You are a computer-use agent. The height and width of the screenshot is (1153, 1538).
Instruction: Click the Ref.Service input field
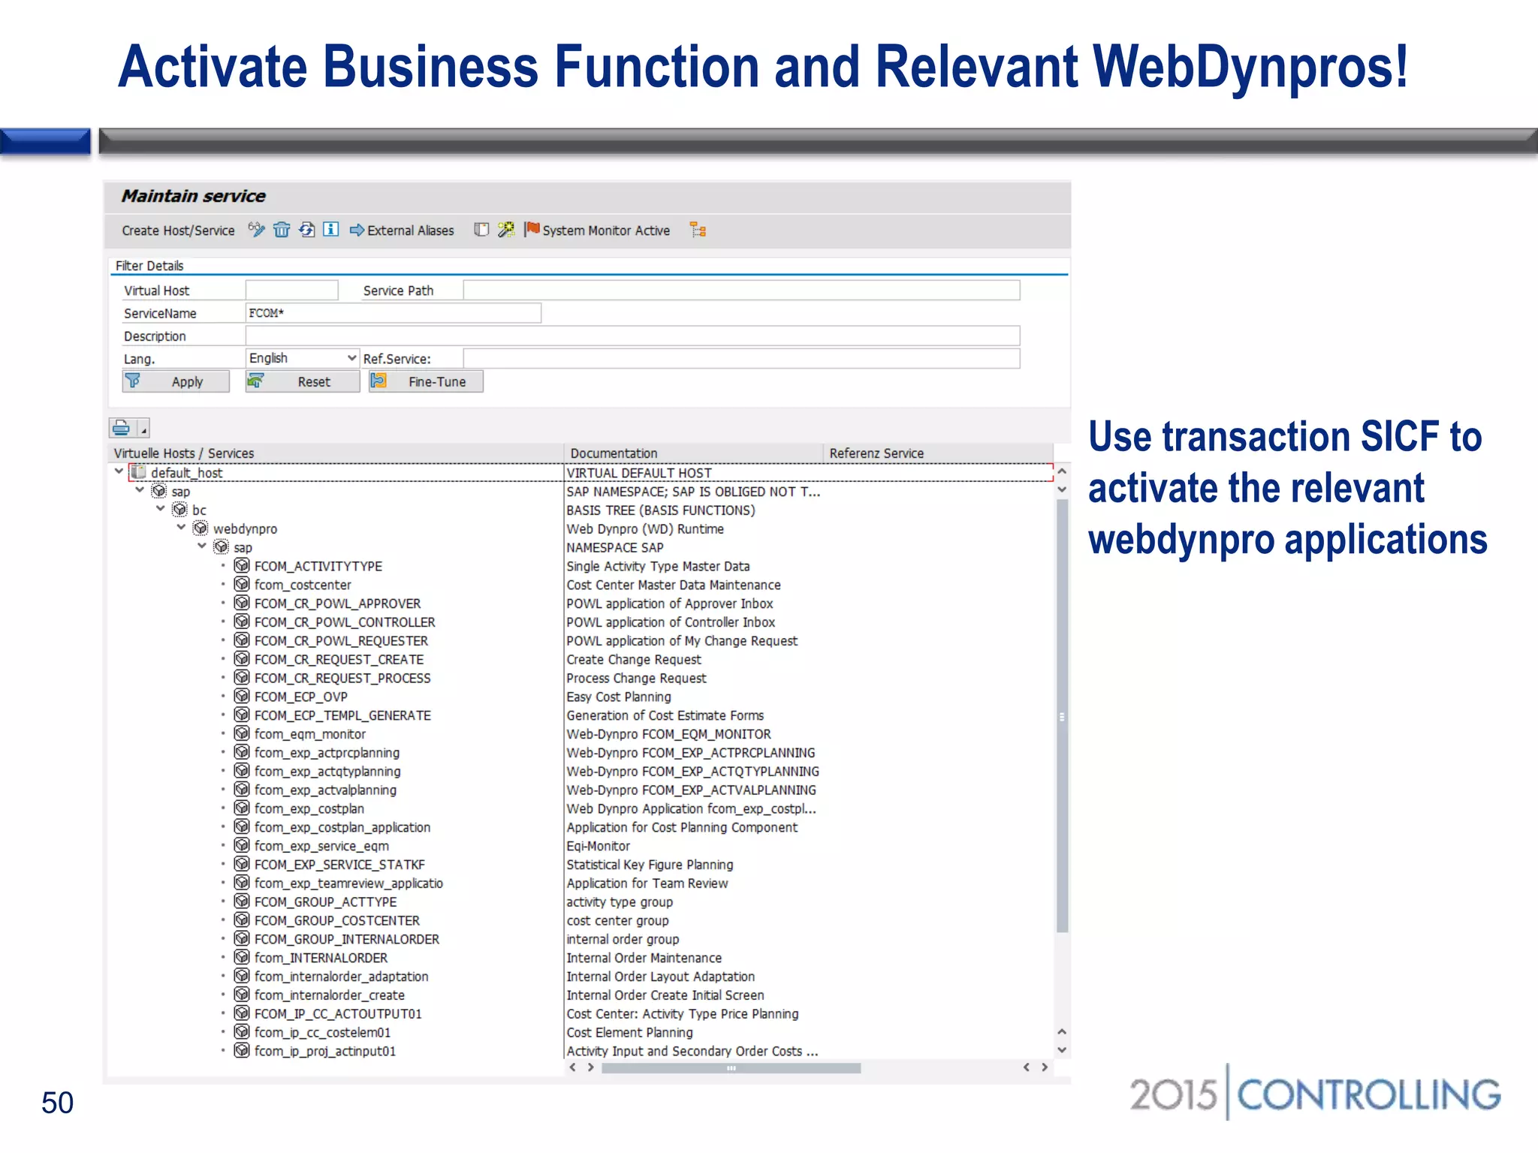tap(741, 358)
